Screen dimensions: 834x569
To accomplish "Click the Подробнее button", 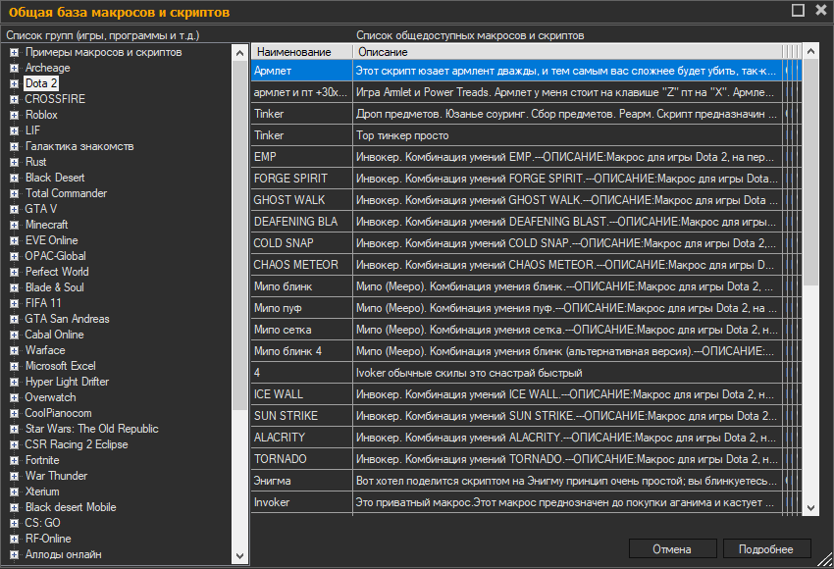I will [766, 548].
